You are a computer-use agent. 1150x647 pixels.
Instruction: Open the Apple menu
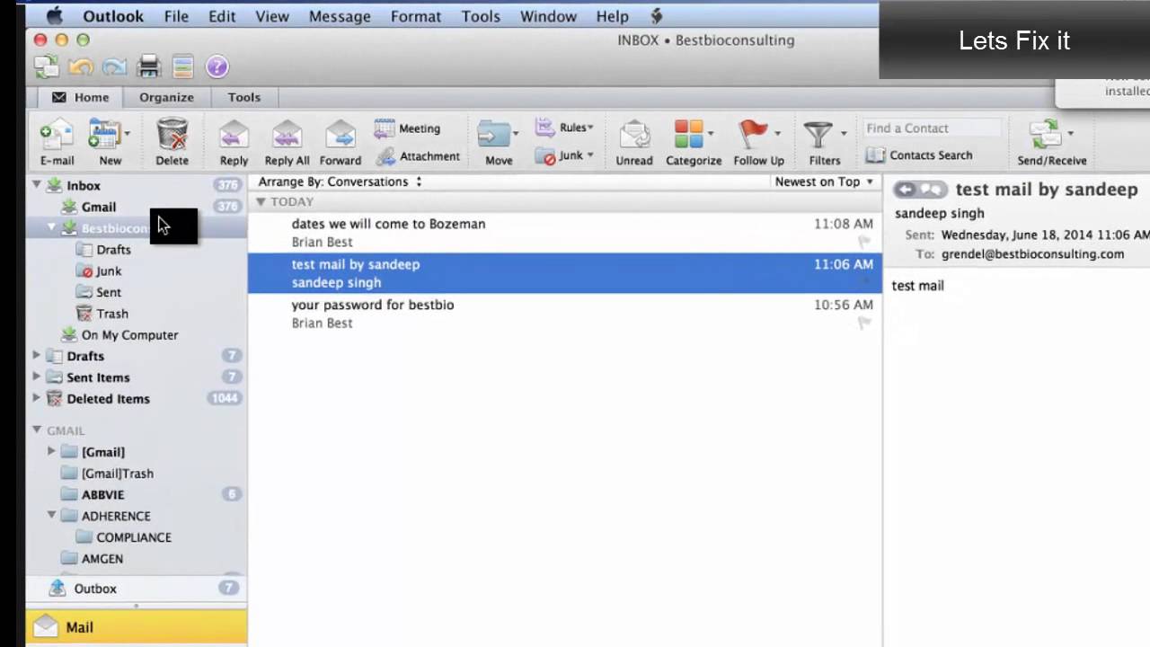55,15
